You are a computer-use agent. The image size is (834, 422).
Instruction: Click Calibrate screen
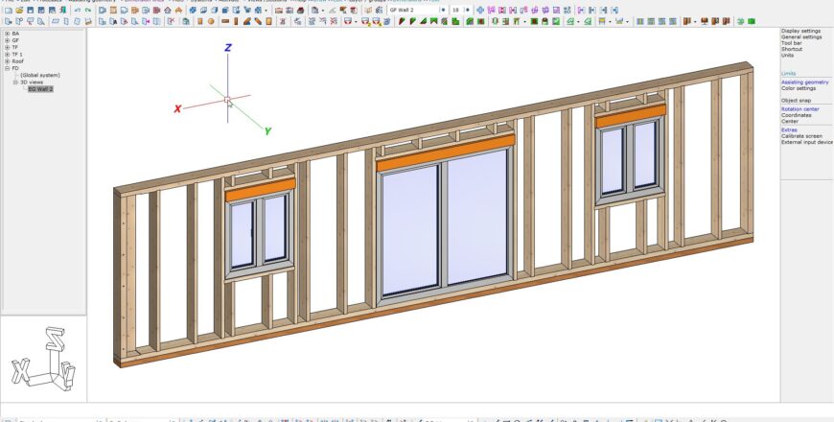(x=802, y=135)
